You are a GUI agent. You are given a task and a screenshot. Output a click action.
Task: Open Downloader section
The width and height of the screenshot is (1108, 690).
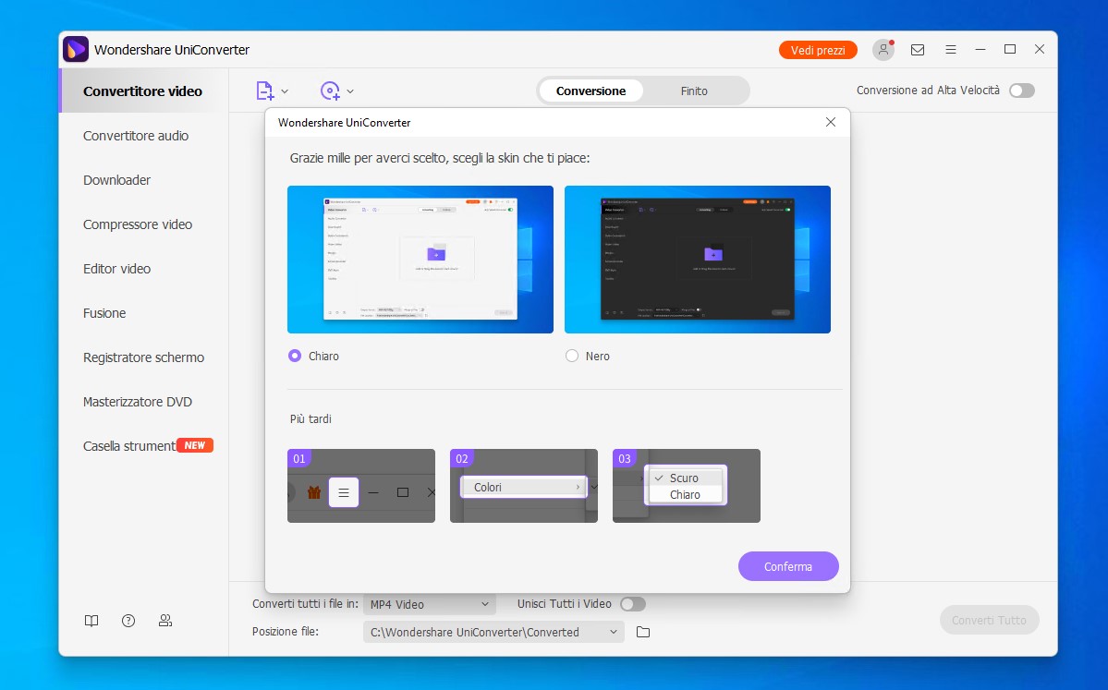(116, 180)
